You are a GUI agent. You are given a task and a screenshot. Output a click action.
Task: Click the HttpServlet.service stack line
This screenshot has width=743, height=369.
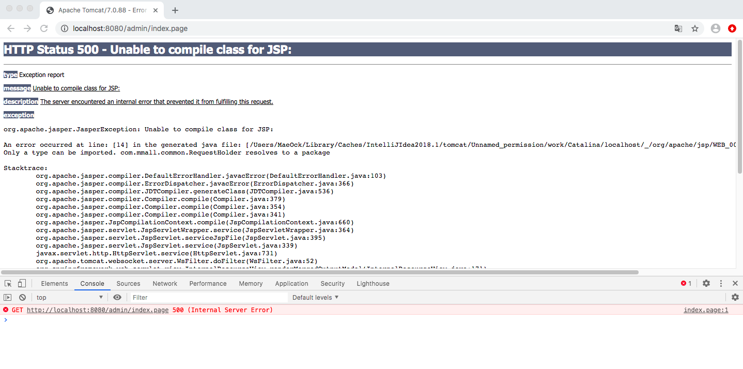pyautogui.click(x=157, y=253)
